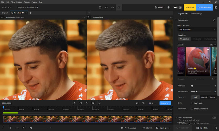Open the Preview queue
Image resolution: width=219 pixels, height=131 pixels.
pos(129,128)
